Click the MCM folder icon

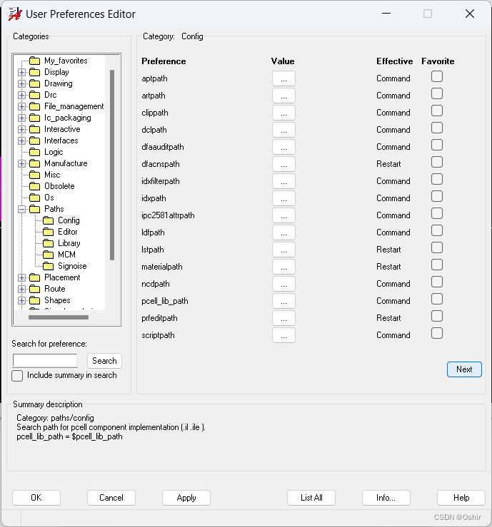(48, 255)
